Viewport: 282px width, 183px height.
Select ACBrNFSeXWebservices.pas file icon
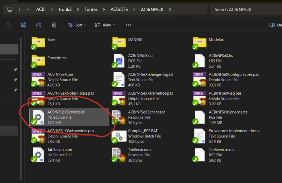pyautogui.click(x=38, y=136)
